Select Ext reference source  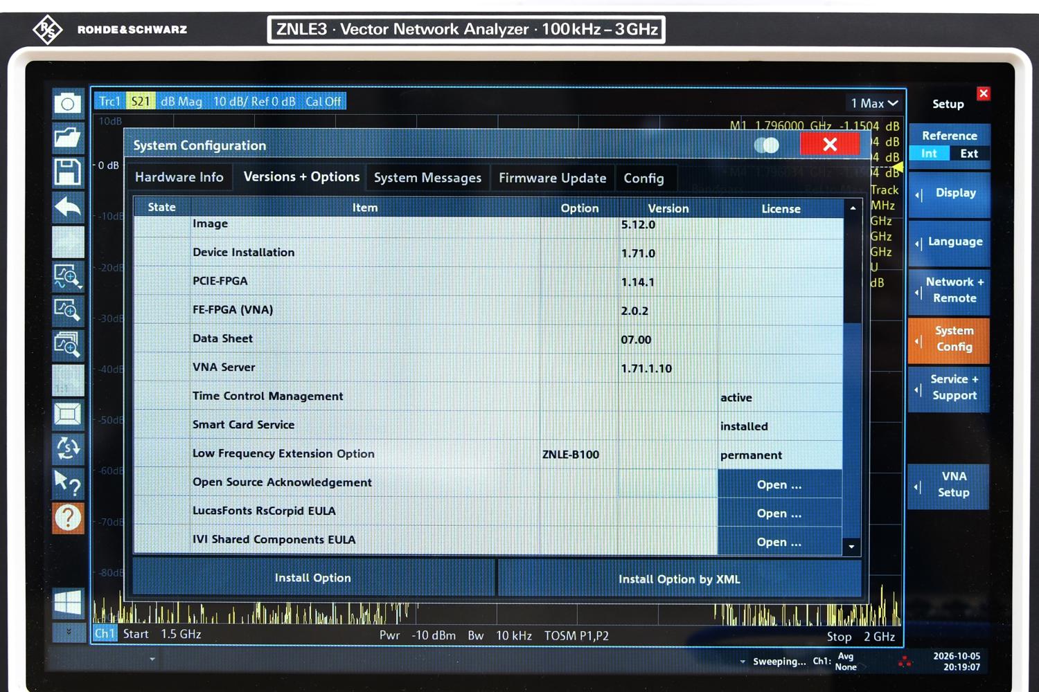click(x=969, y=154)
